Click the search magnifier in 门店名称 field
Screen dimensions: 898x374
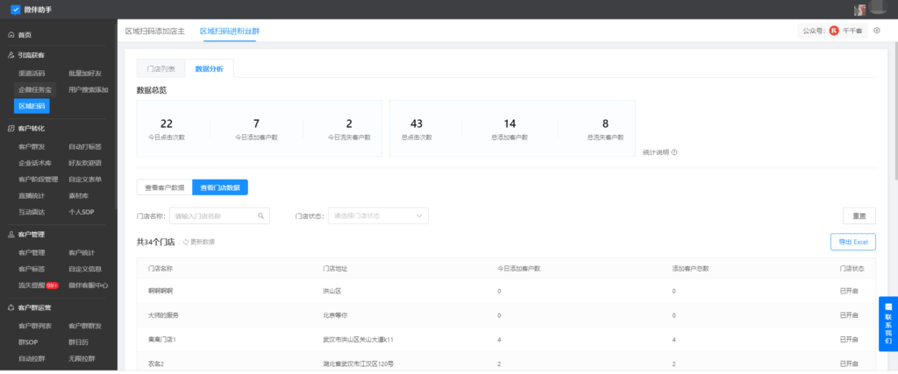[x=261, y=215]
